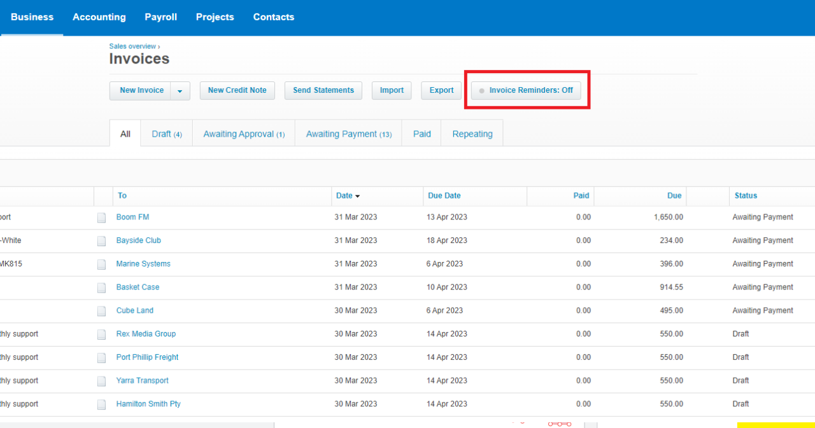Click the attachment icon beside Cube Land

[x=101, y=310]
